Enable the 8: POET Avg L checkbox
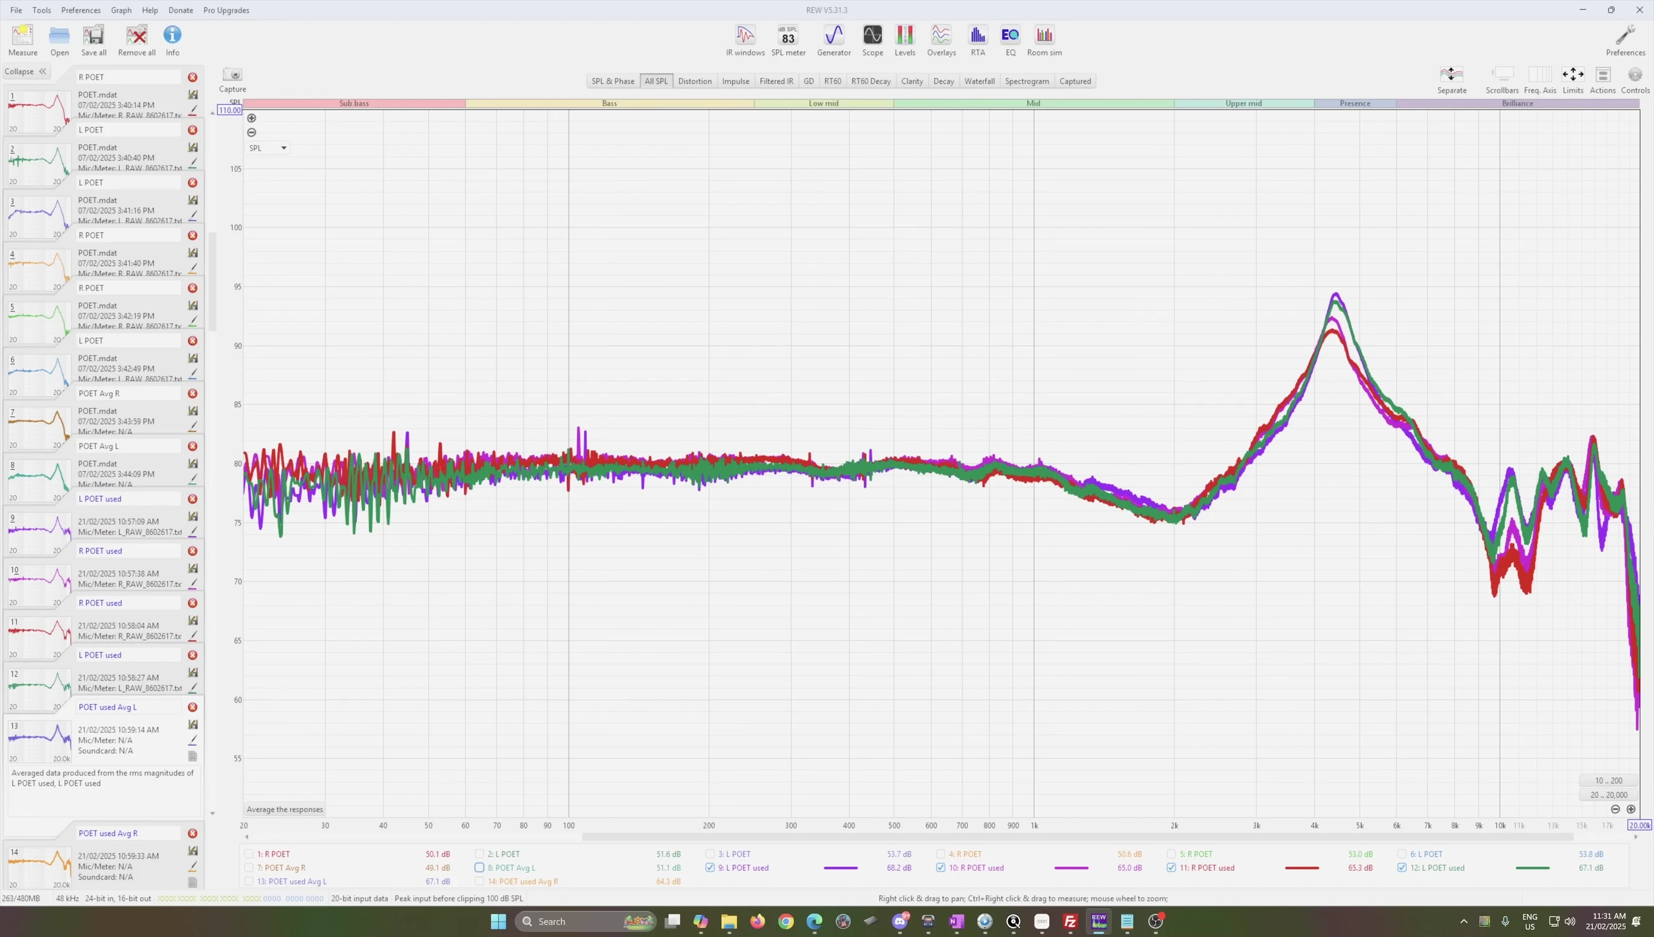Screen dimensions: 1654x937 pos(480,867)
